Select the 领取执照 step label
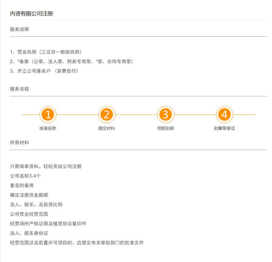 [166, 129]
